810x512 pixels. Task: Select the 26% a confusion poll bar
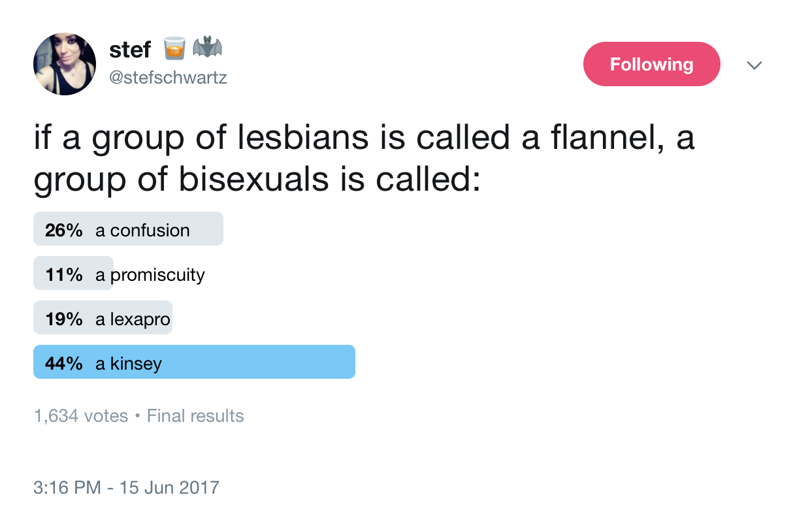pyautogui.click(x=128, y=229)
